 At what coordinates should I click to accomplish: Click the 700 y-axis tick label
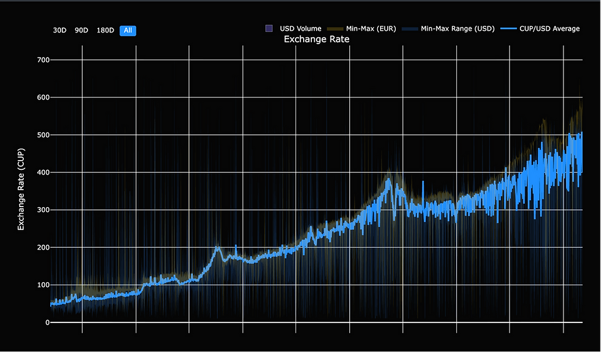[x=44, y=60]
